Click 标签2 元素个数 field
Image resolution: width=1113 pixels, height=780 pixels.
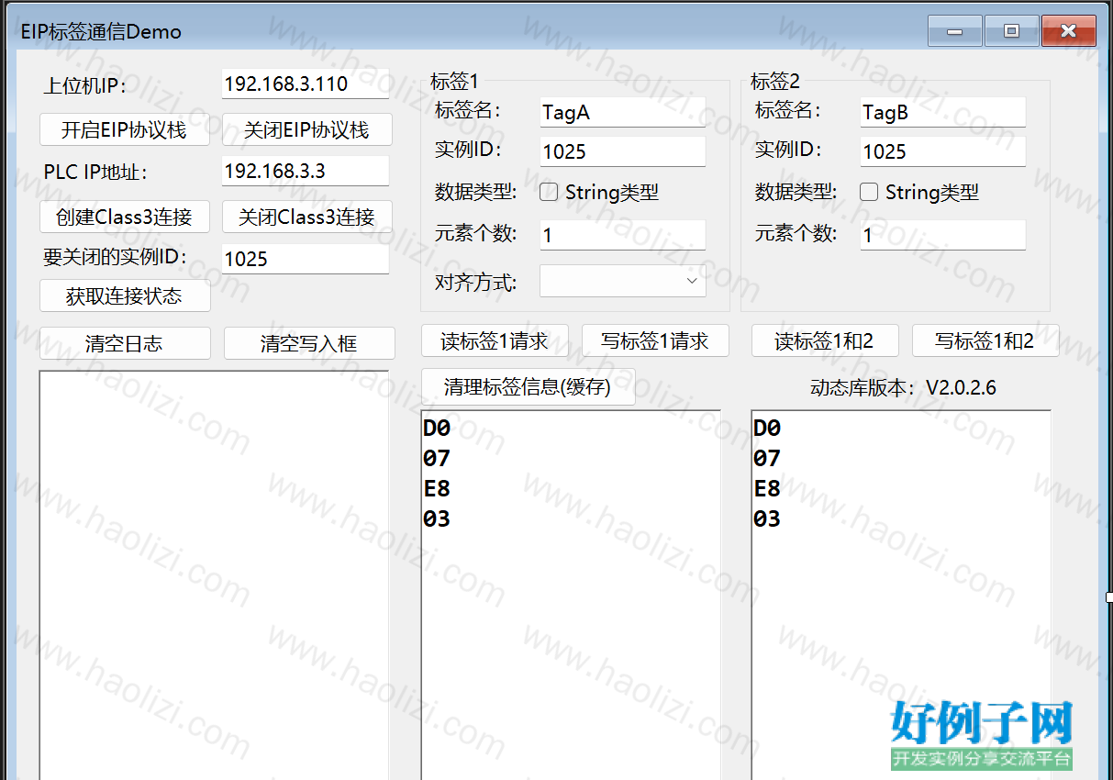click(x=943, y=235)
